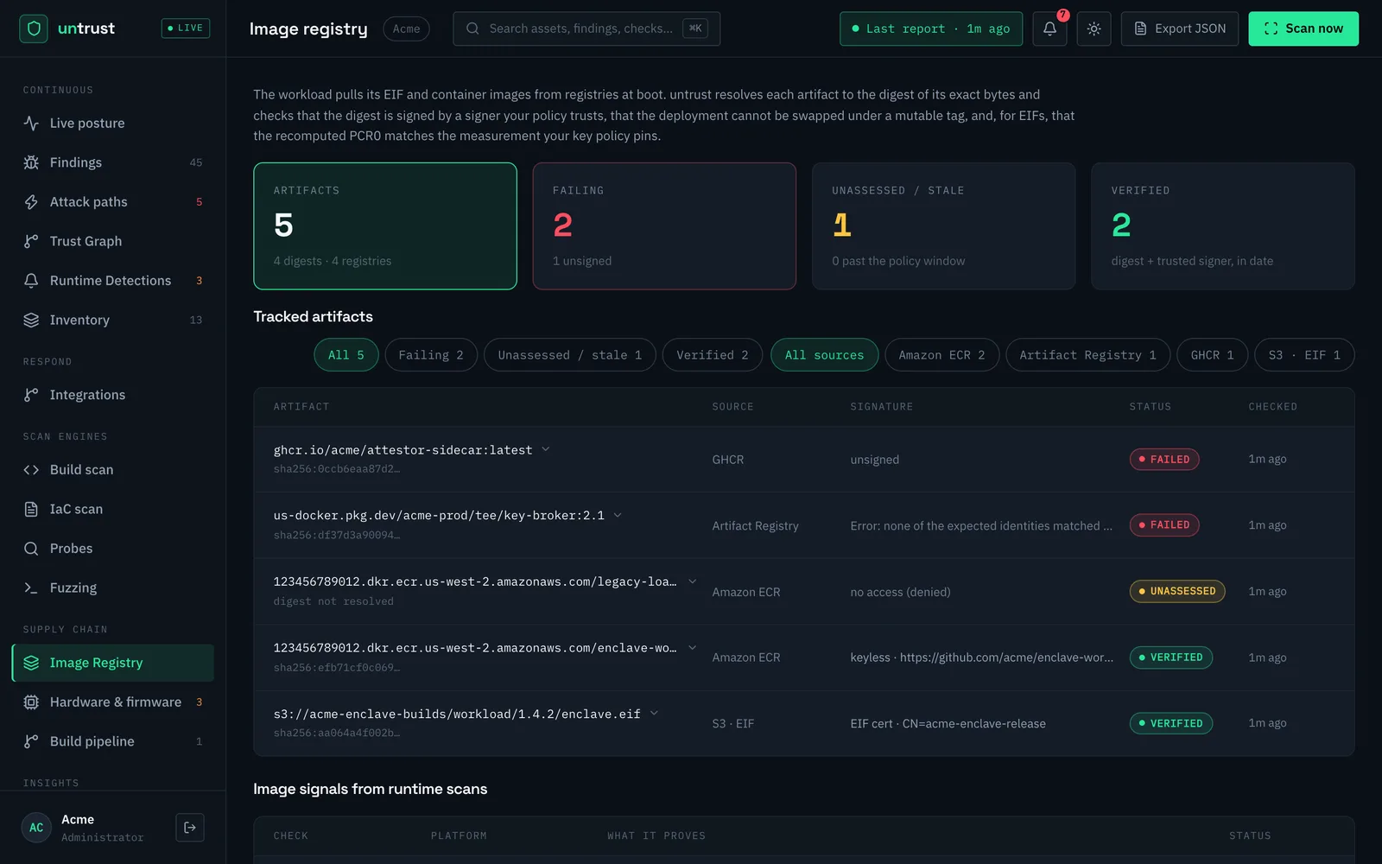
Task: Open Runtime Detections
Action: click(x=113, y=281)
